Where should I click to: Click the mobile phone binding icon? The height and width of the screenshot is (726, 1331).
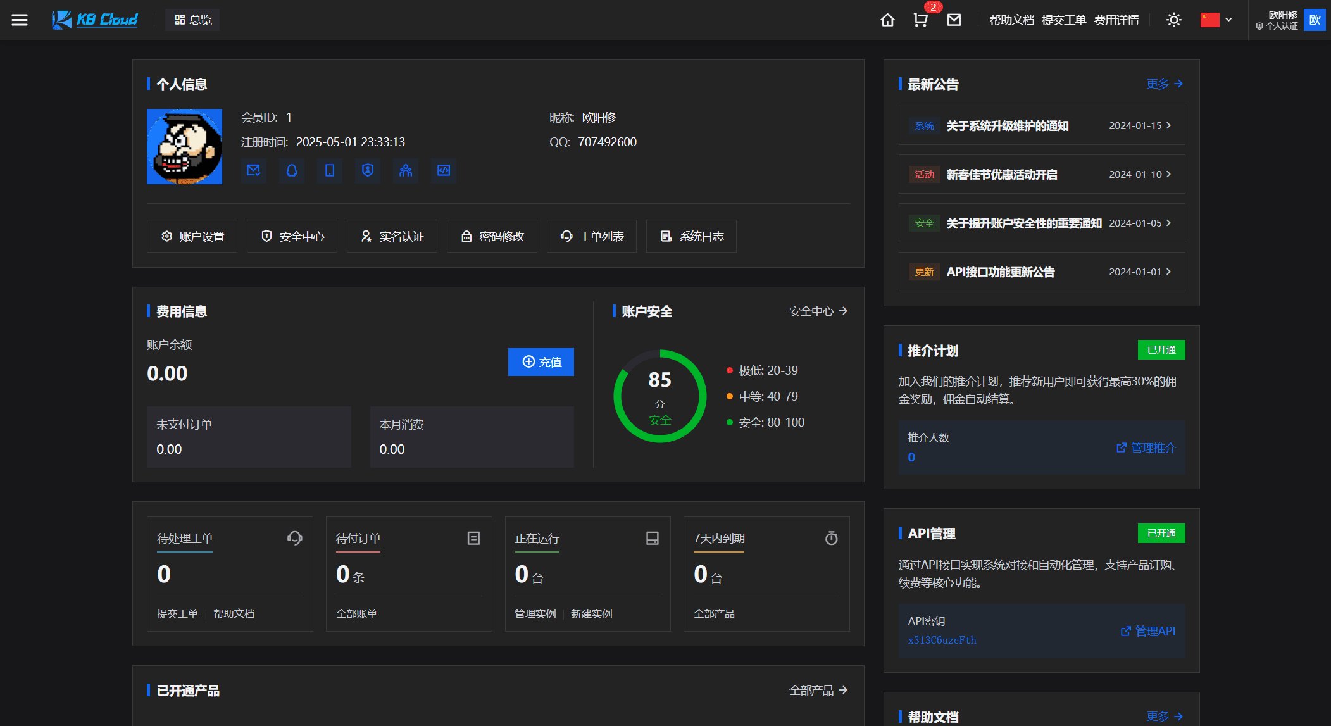[330, 170]
